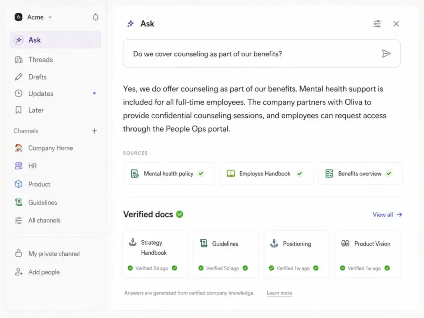This screenshot has width=424, height=318.
Task: Open Drafts in the sidebar
Action: [x=55, y=77]
